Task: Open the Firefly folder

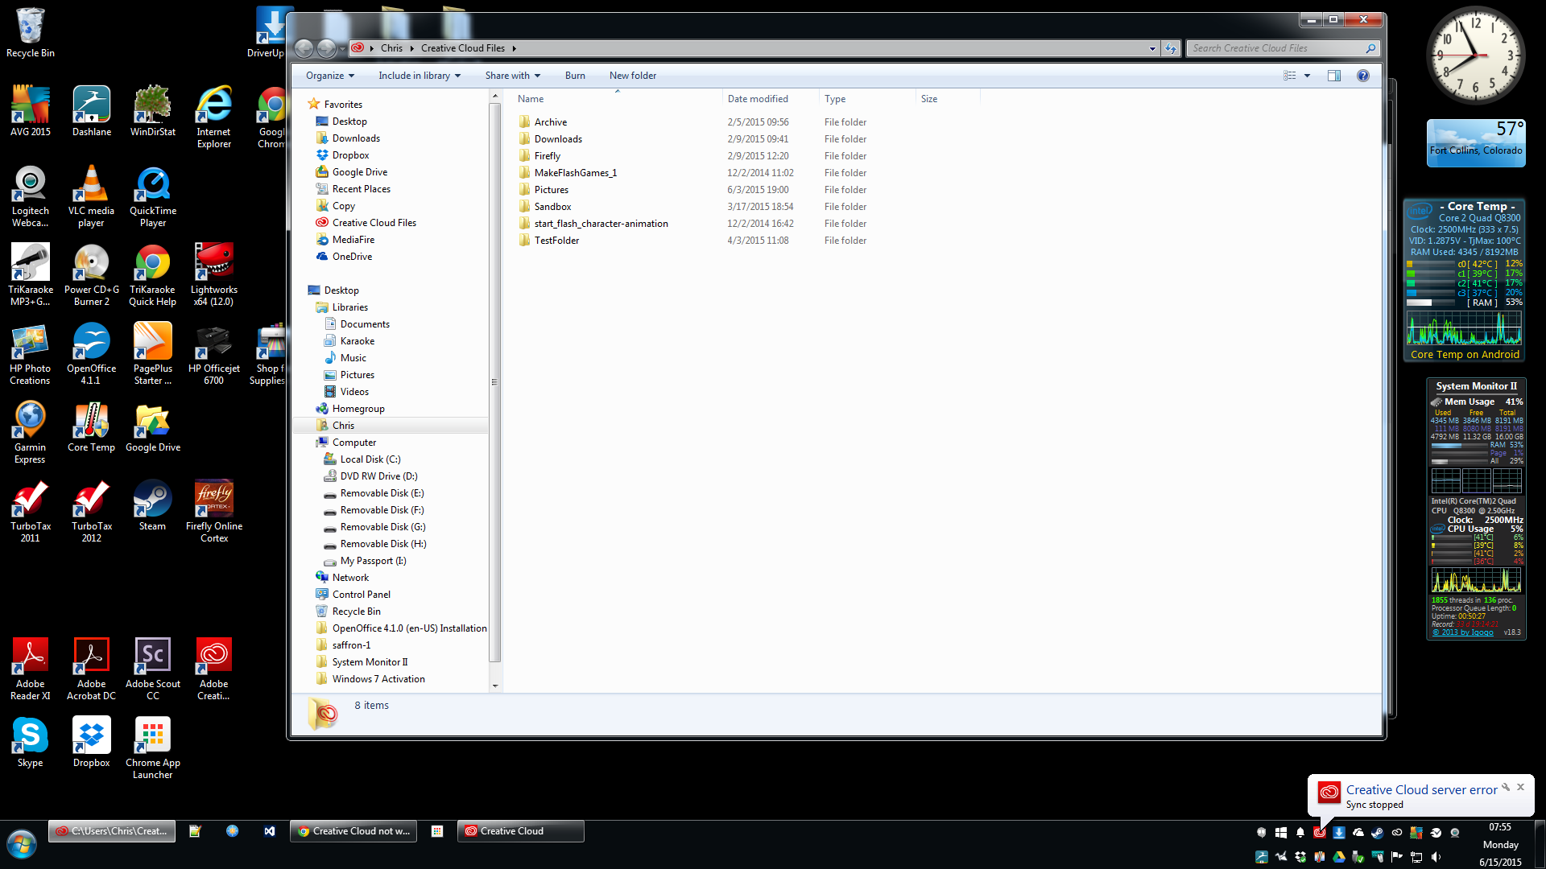Action: pyautogui.click(x=547, y=155)
